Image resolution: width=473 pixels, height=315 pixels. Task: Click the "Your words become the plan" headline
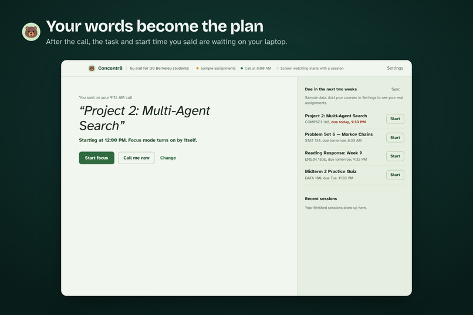point(155,26)
